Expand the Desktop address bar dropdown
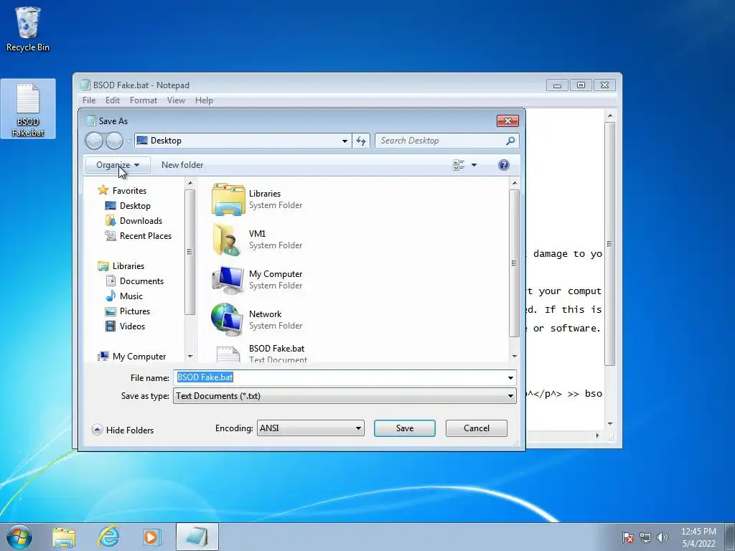This screenshot has height=551, width=735. coord(345,141)
